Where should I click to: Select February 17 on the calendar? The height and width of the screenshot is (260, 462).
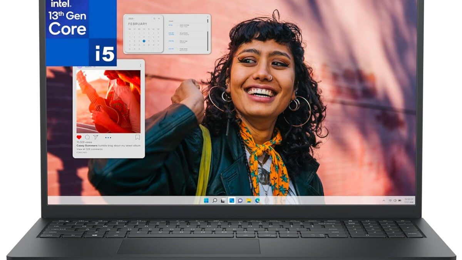coord(148,41)
